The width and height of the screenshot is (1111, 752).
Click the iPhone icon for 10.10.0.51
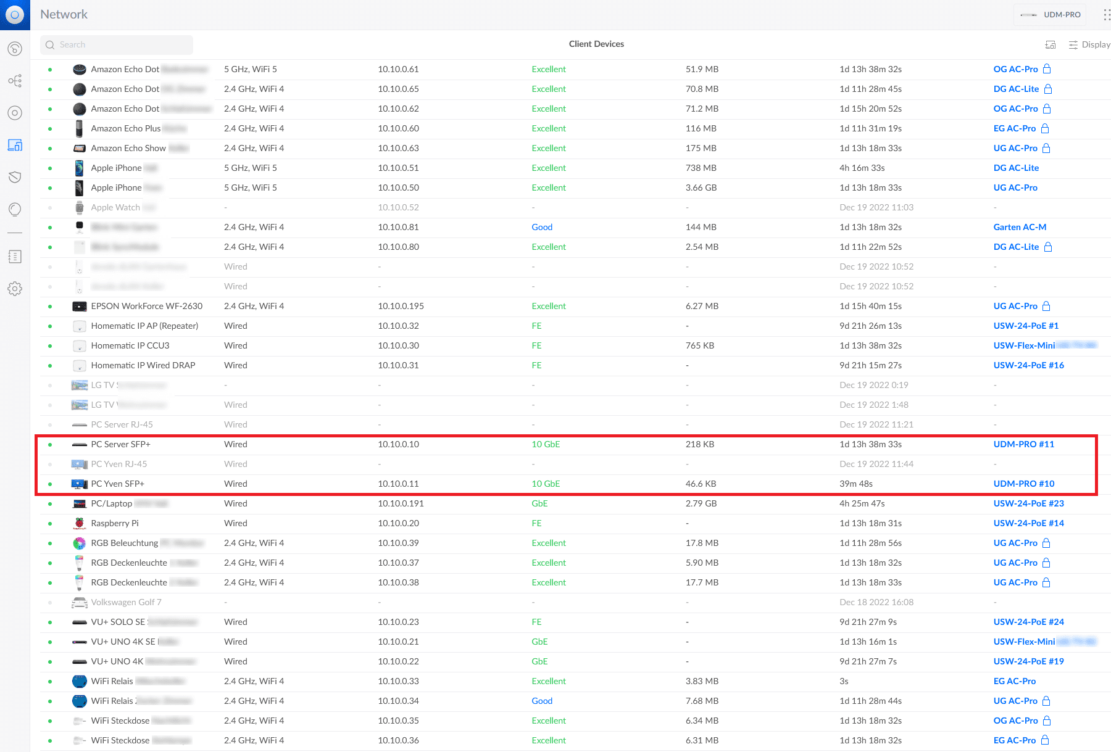[x=79, y=168]
